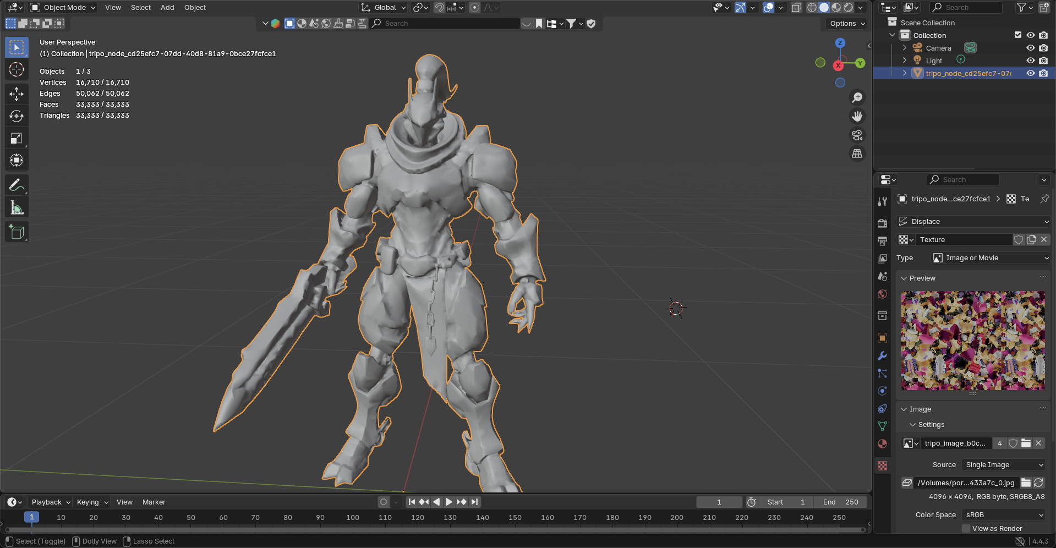Viewport: 1056px width, 548px height.
Task: Activate the Rotate tool
Action: (17, 116)
